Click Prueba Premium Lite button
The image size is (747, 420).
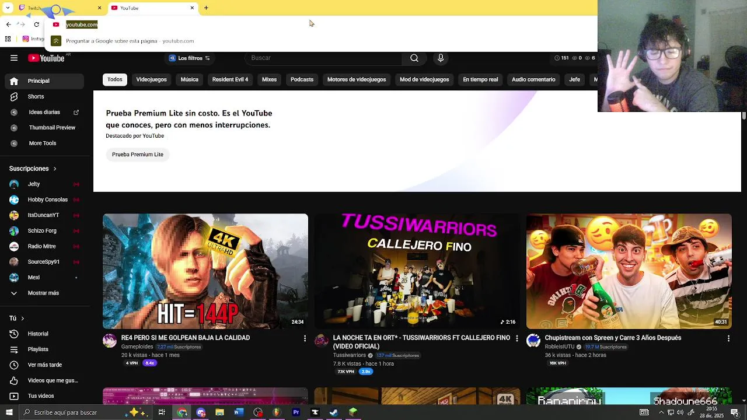click(138, 155)
